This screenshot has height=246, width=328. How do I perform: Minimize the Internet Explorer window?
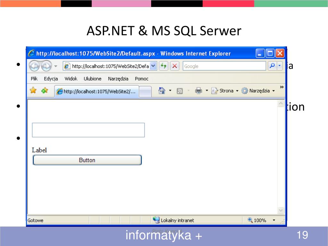coord(260,53)
